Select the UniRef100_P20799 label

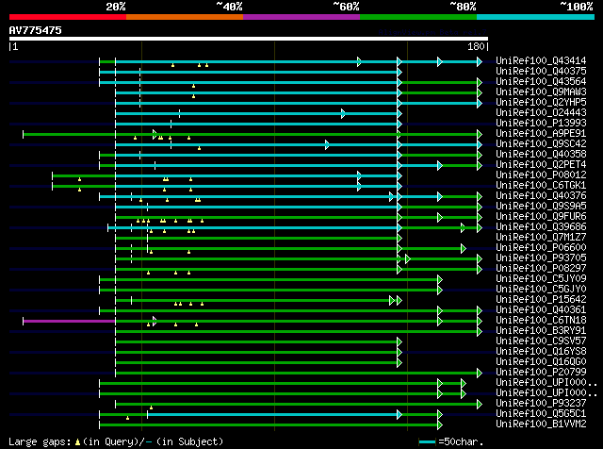[541, 373]
